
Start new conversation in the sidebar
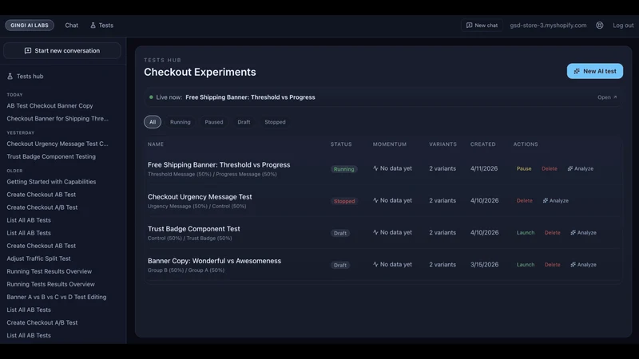[62, 51]
